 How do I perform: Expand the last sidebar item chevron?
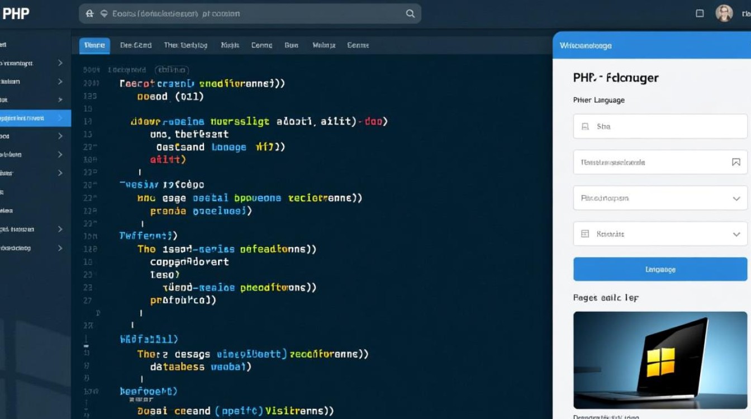(60, 247)
